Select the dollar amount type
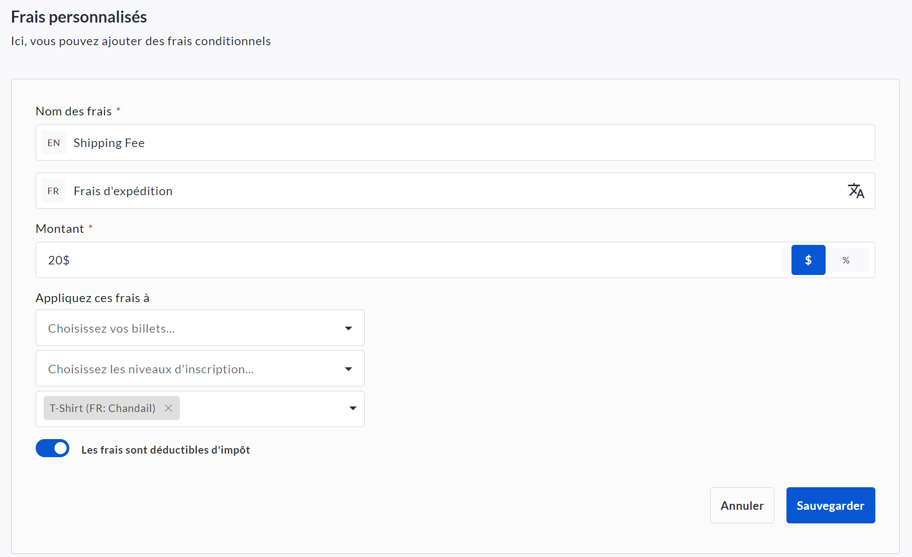912x557 pixels. [x=808, y=260]
